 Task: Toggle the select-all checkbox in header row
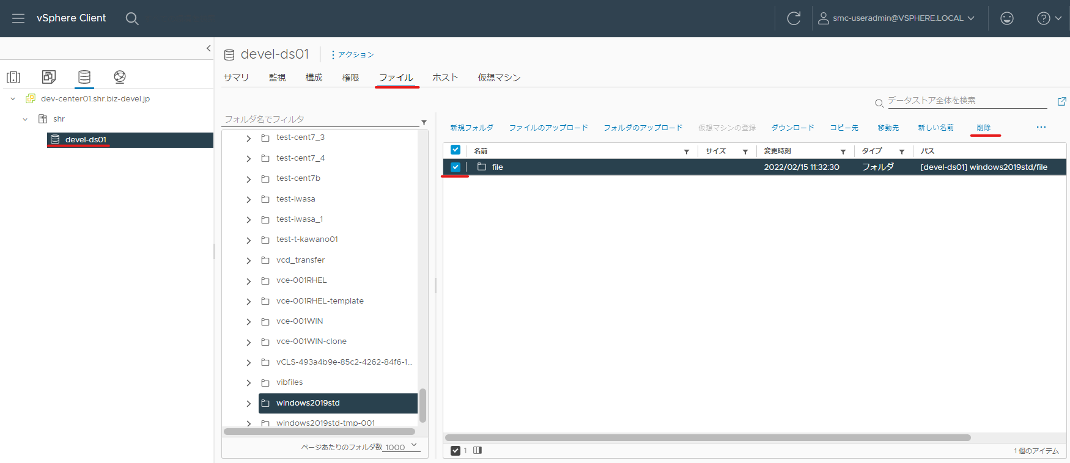[x=456, y=150]
